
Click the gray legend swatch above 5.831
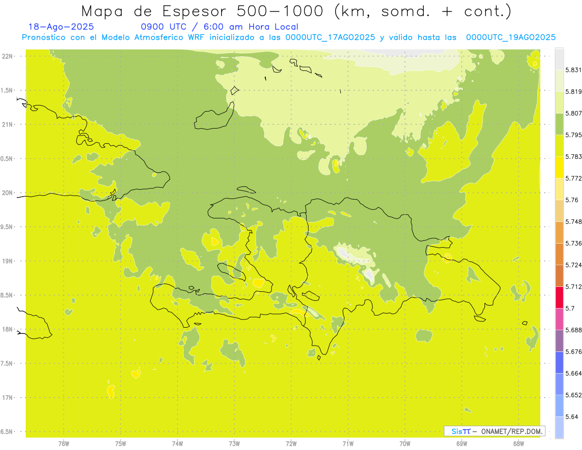[x=559, y=59]
